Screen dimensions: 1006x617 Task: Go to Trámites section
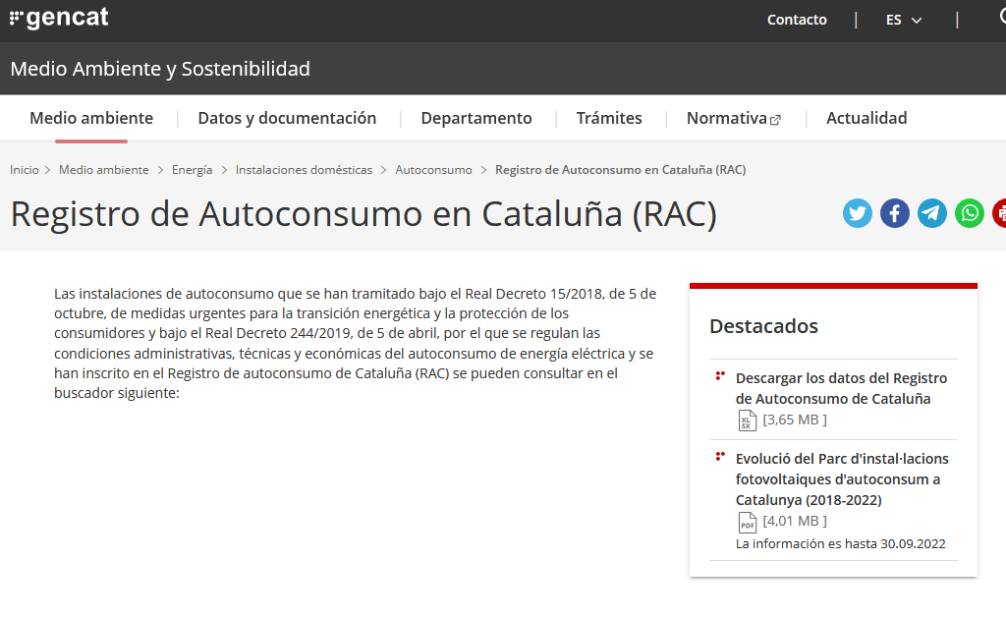pyautogui.click(x=609, y=118)
